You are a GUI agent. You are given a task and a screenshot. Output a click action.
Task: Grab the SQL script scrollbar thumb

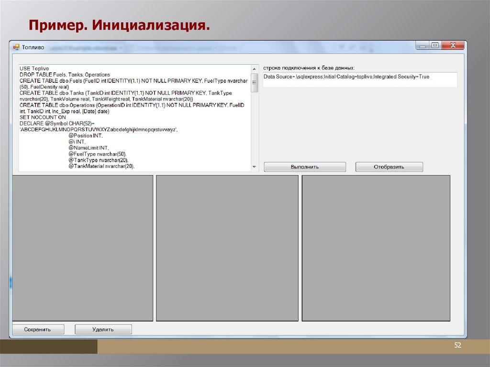[x=254, y=81]
